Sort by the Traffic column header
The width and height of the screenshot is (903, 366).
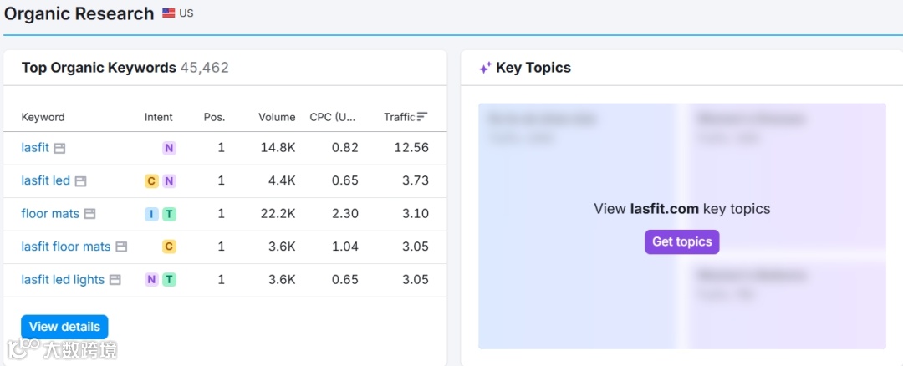[400, 117]
